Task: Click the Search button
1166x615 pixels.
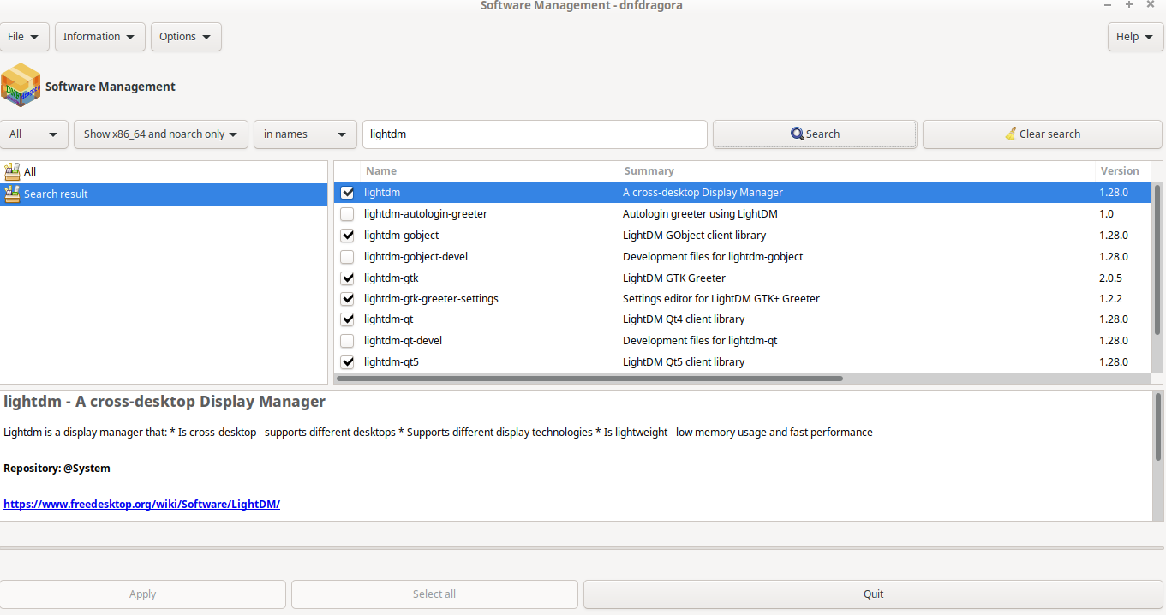Action: [x=815, y=134]
